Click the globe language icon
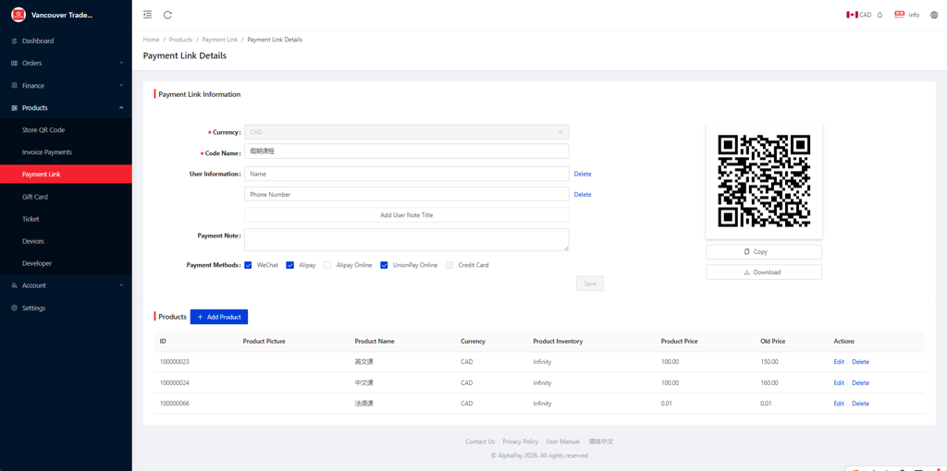The image size is (947, 471). click(x=933, y=15)
